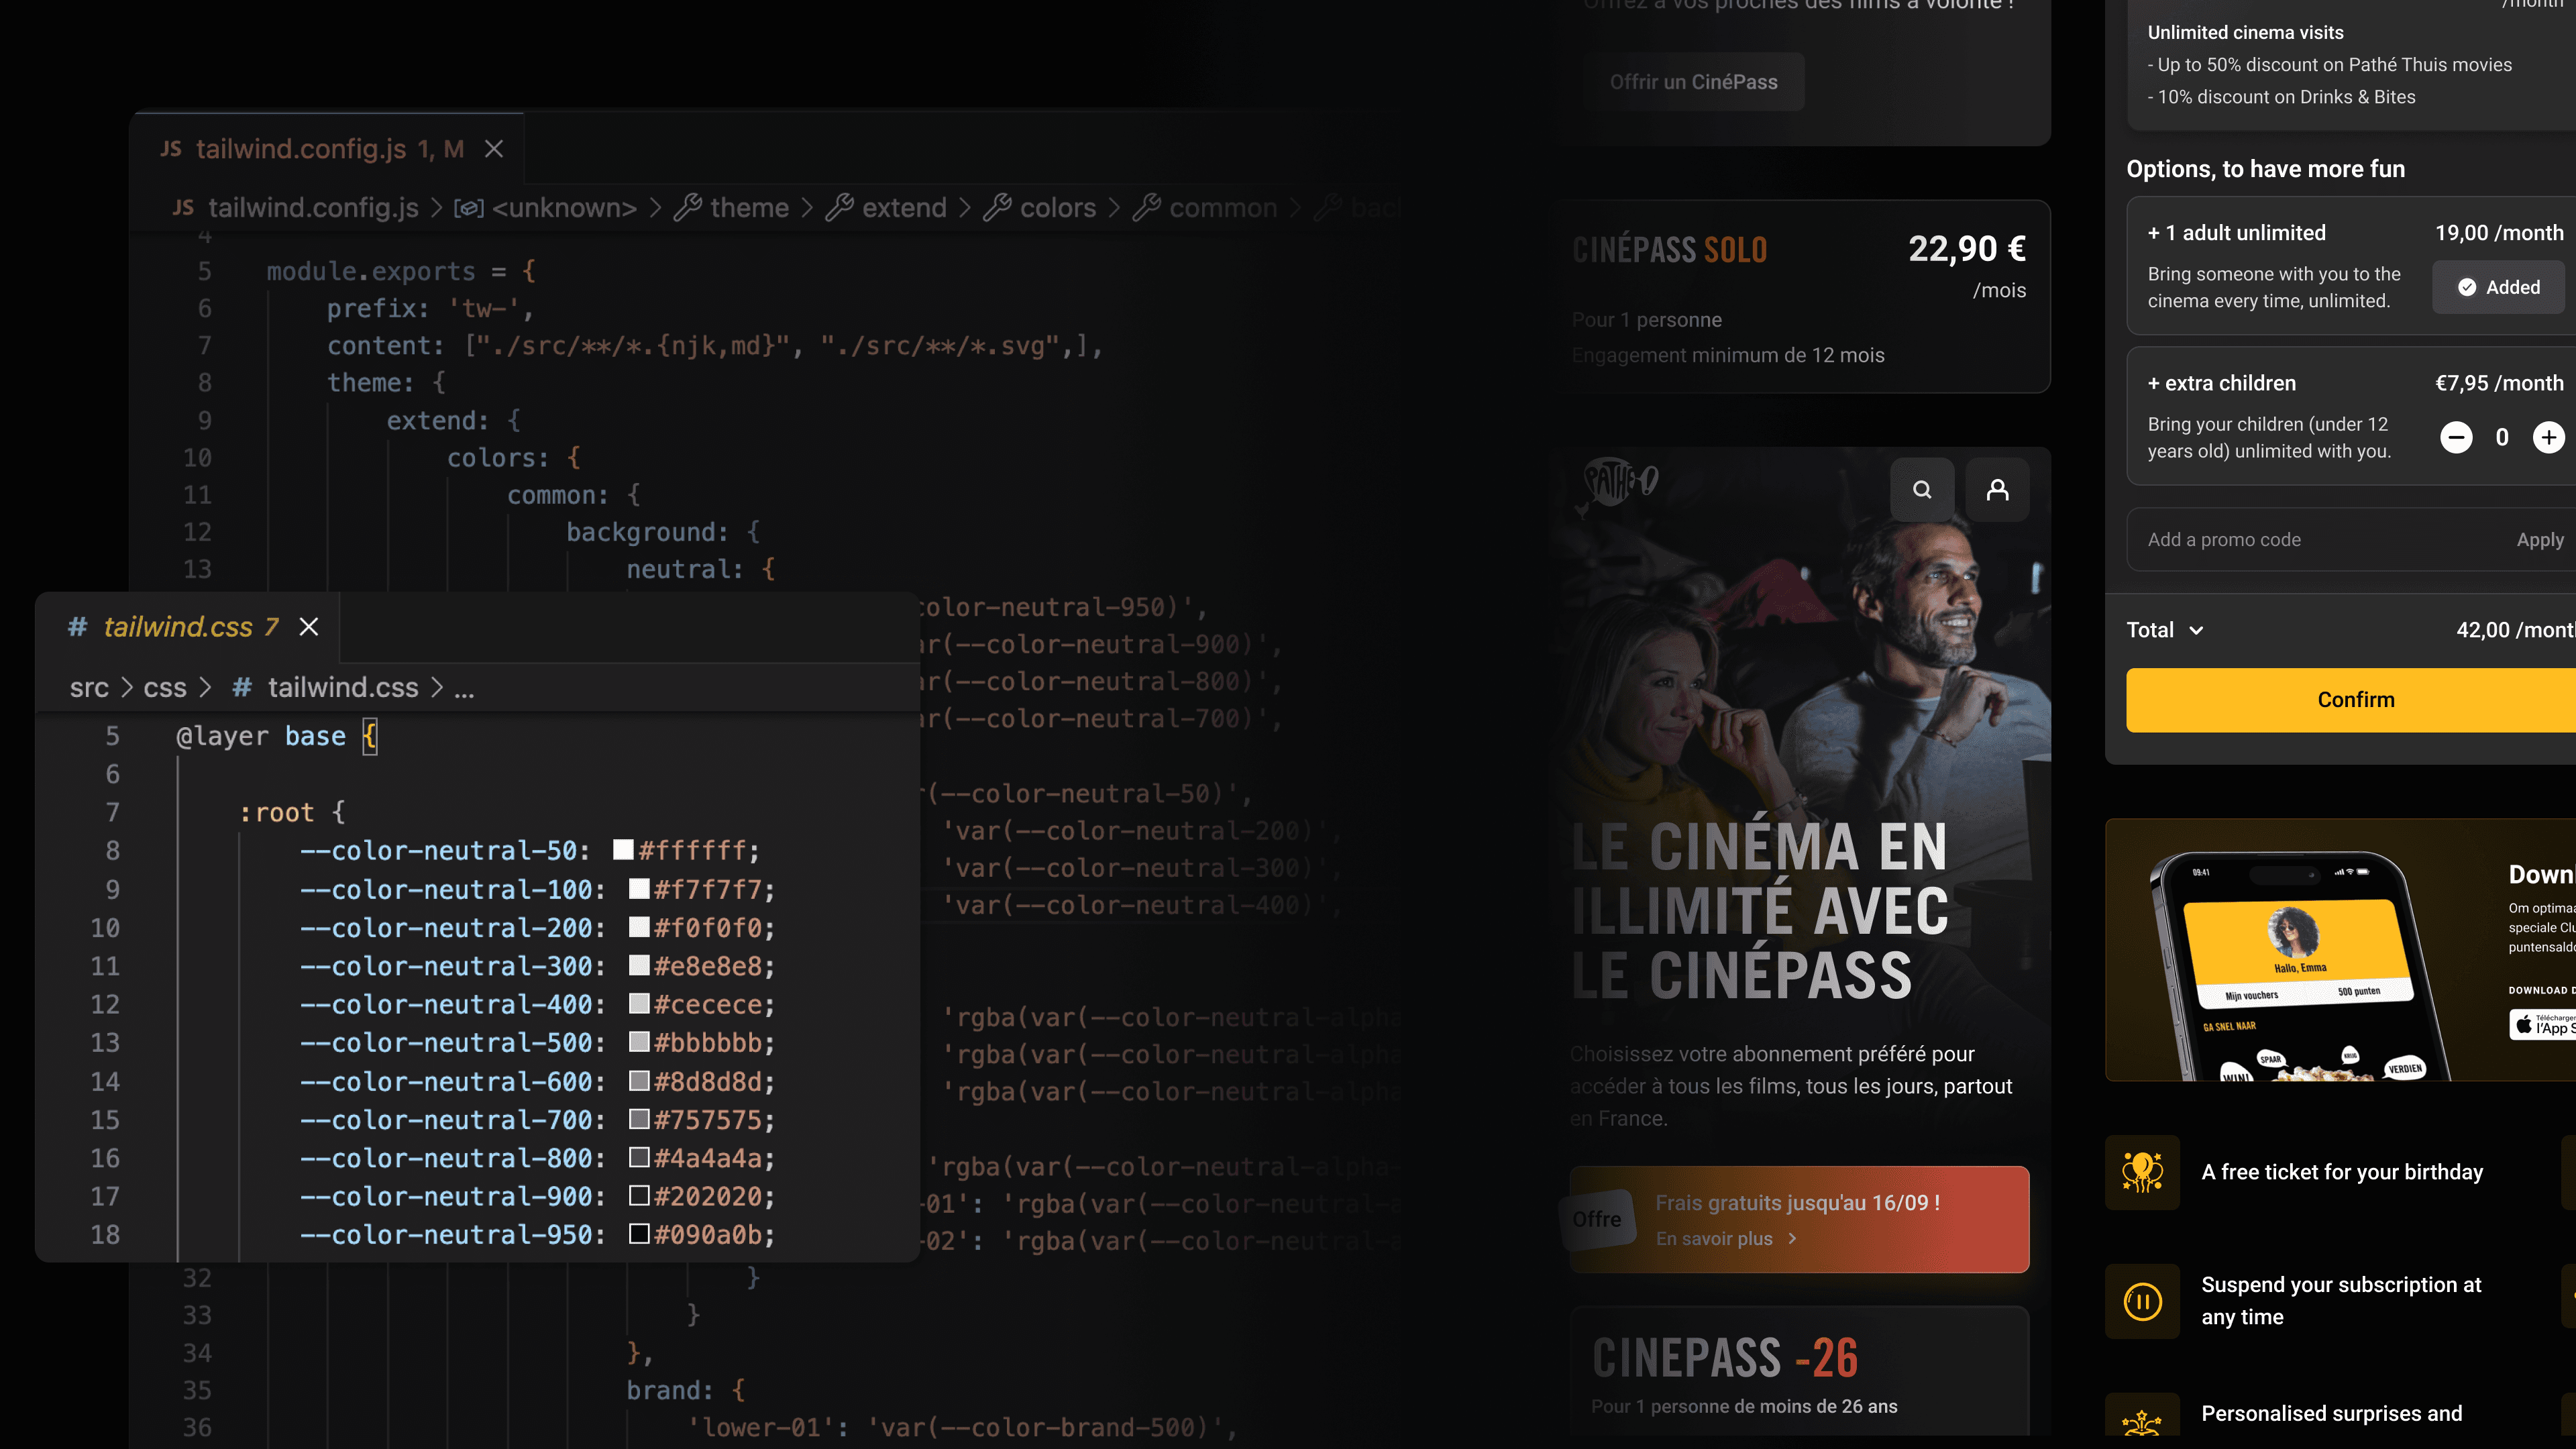Open color picker for #f7f7f7 swatch

point(639,888)
